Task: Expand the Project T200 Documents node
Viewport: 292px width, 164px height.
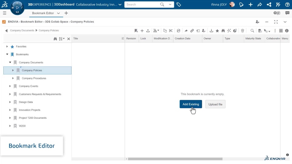Action: click(10, 118)
